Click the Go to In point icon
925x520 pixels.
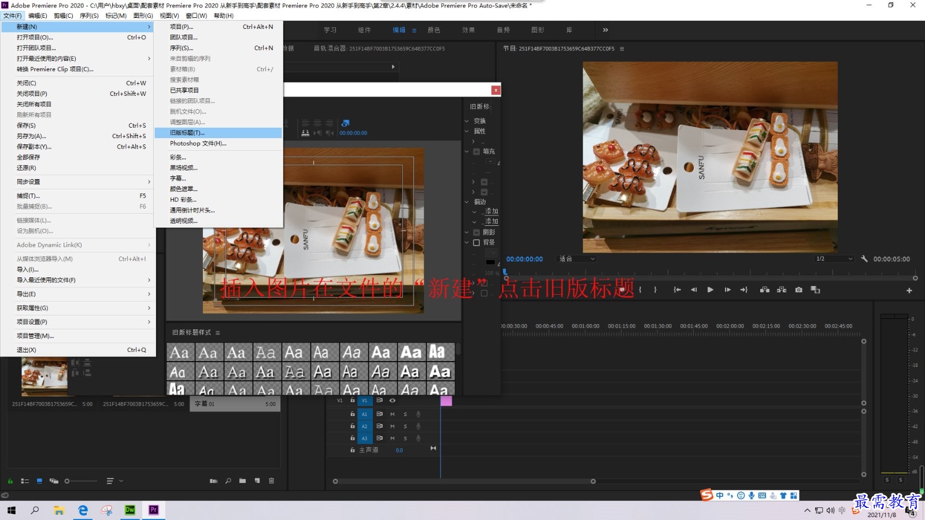click(677, 290)
